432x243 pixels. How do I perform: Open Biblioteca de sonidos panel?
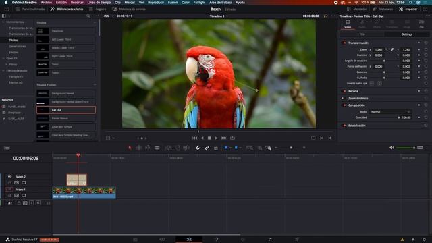pos(129,9)
